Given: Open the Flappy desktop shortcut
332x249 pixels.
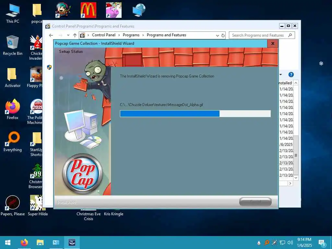Looking at the screenshot, I should click(x=35, y=77).
